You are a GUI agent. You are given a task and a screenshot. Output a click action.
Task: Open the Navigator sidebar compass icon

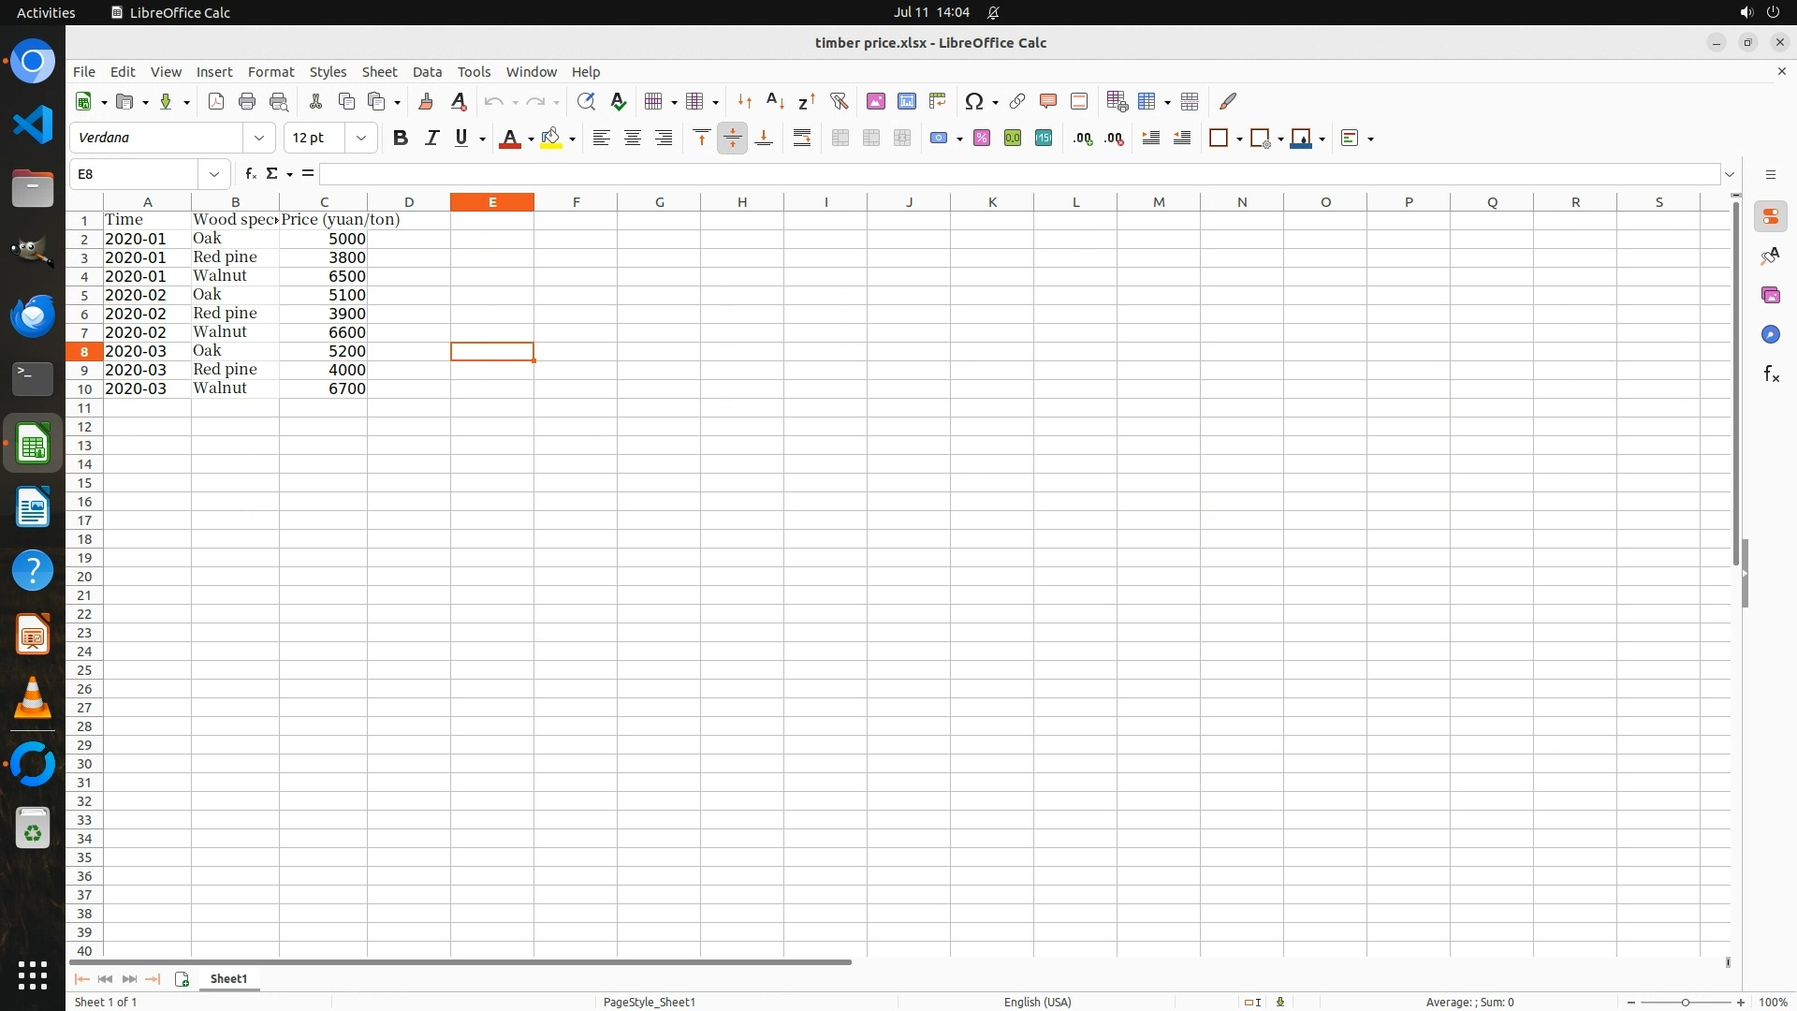[x=1770, y=335]
